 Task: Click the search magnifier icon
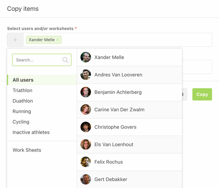click(x=65, y=60)
